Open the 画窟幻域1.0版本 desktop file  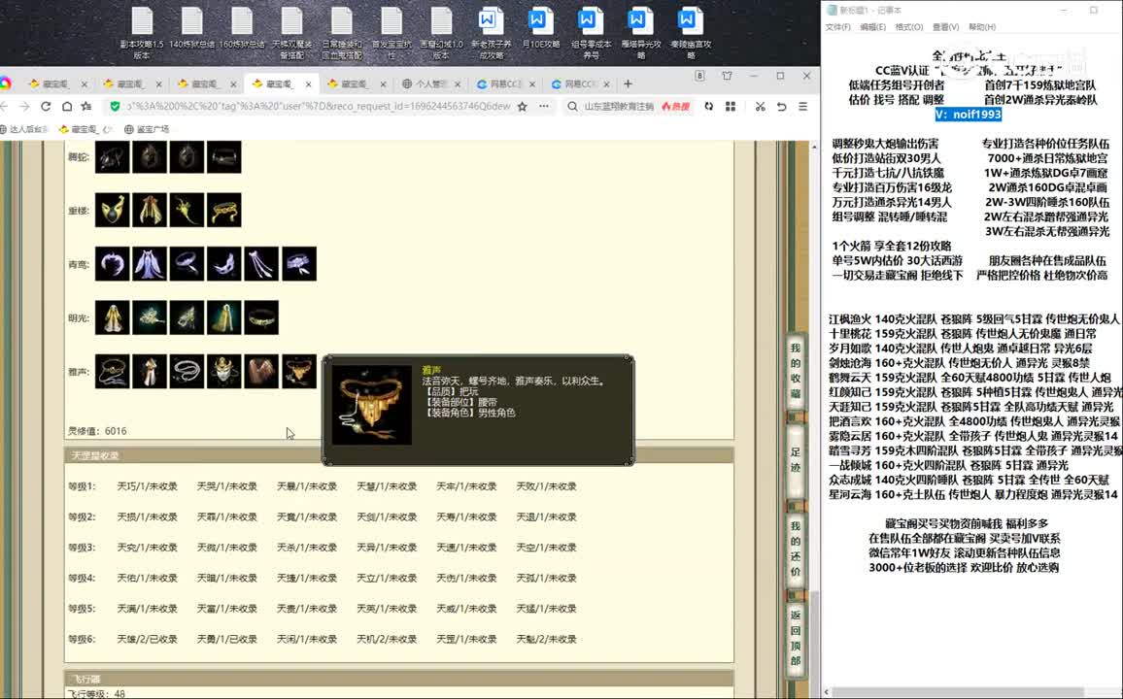tap(441, 33)
